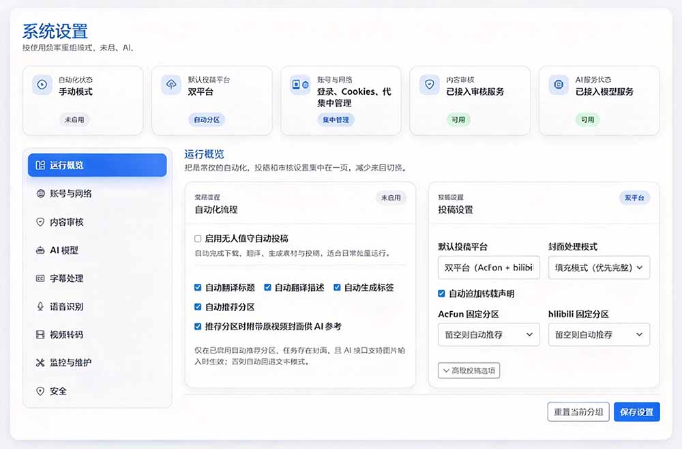The image size is (682, 449).
Task: Toggle 自动翻译标题 checkbox
Action: [198, 287]
